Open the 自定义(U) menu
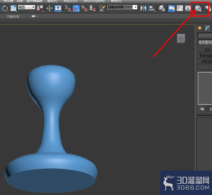212x195 pixels. click(x=70, y=1)
